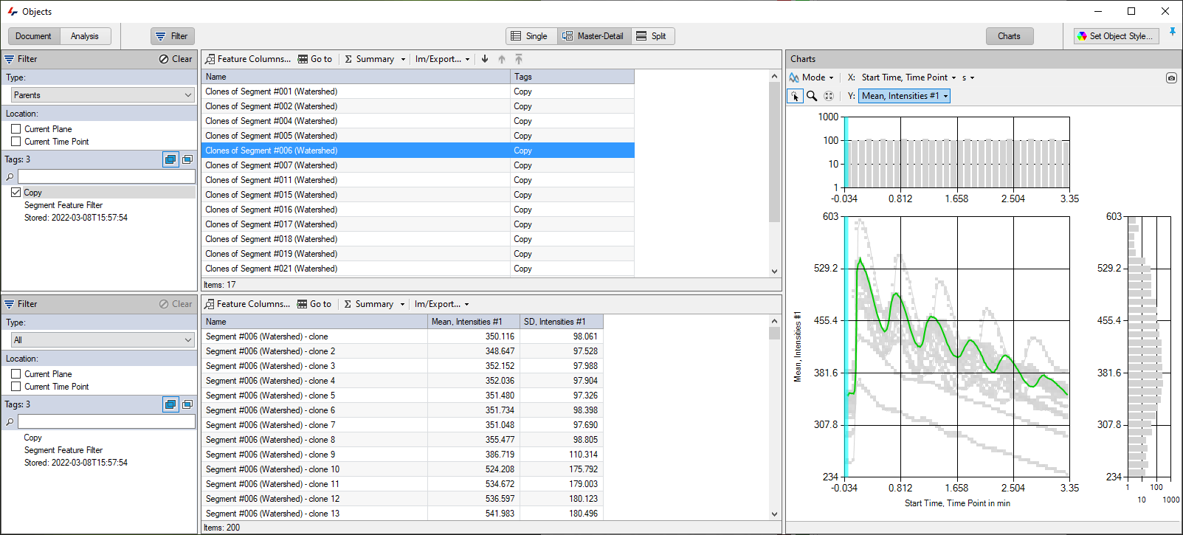Click second tag-mode icon in upper Tags header
1183x535 pixels.
pyautogui.click(x=187, y=159)
